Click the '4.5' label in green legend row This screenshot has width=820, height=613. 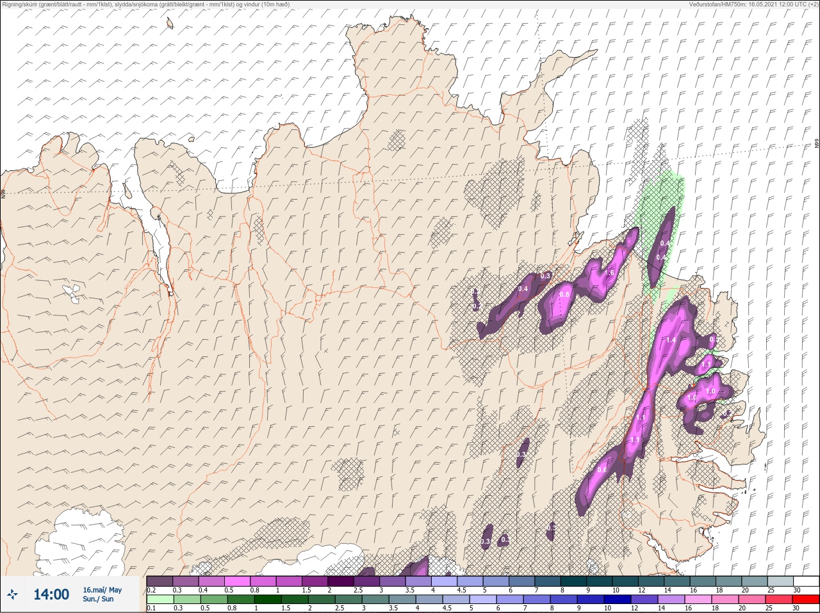tap(448, 608)
